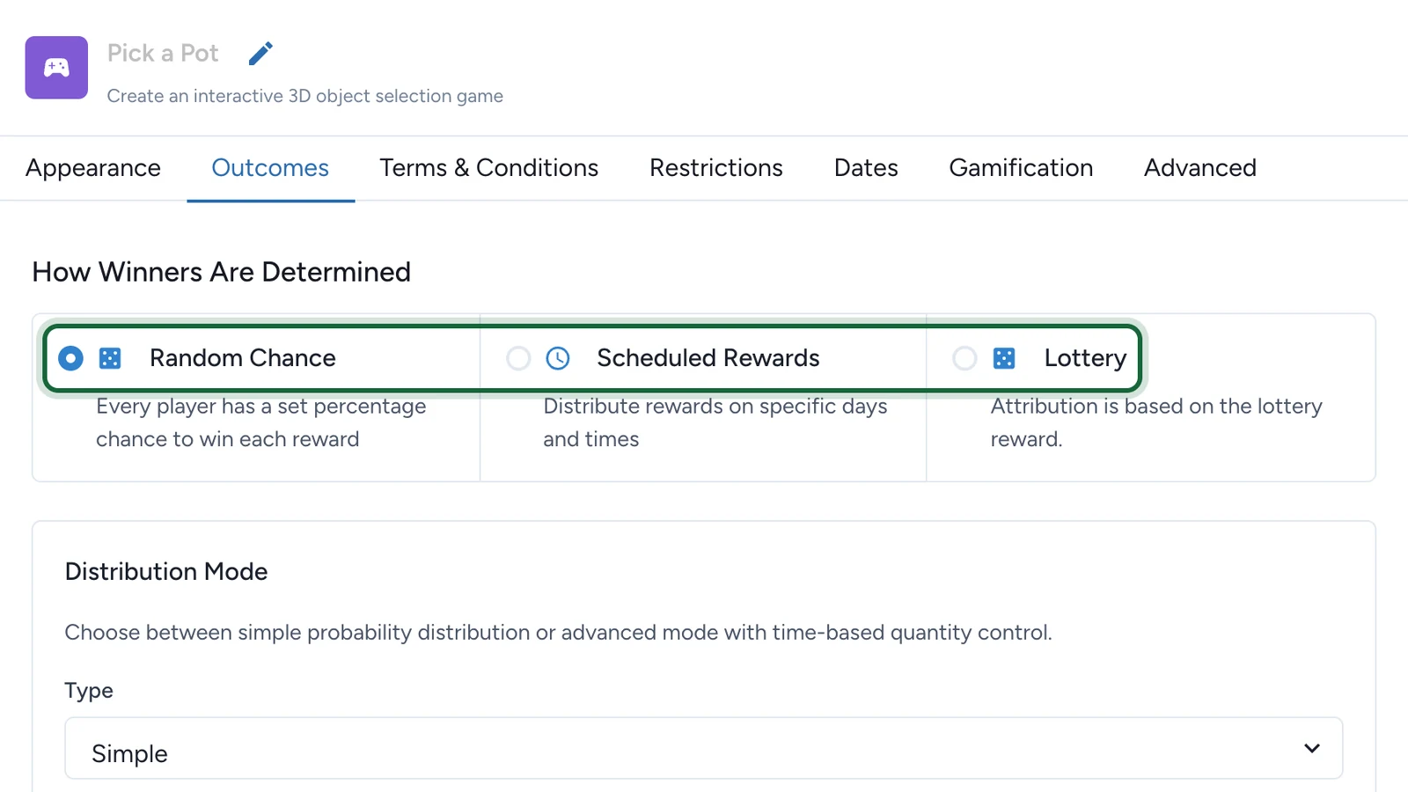Open the Type dropdown showing Simple
The width and height of the screenshot is (1408, 792).
coord(704,748)
